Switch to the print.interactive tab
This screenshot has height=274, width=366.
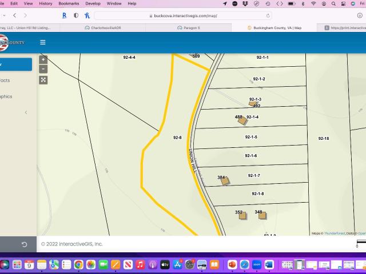click(341, 28)
